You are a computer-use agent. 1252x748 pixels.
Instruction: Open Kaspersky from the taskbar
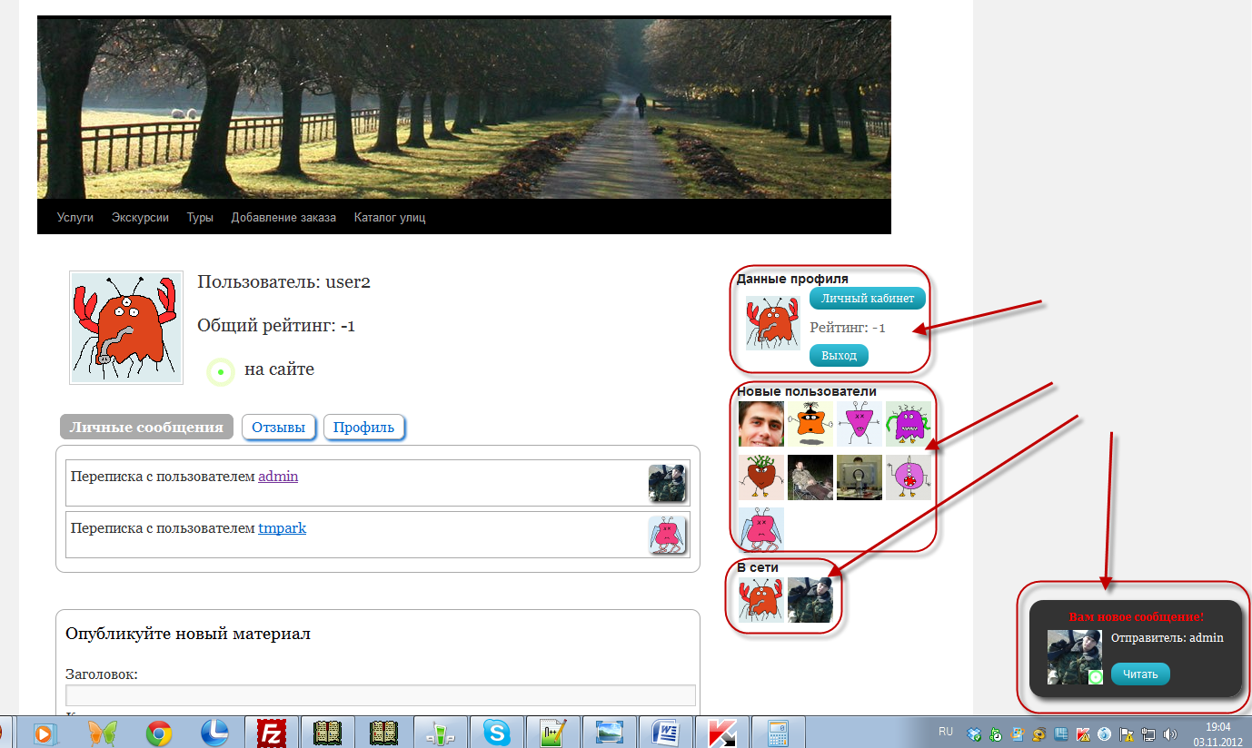coord(722,733)
